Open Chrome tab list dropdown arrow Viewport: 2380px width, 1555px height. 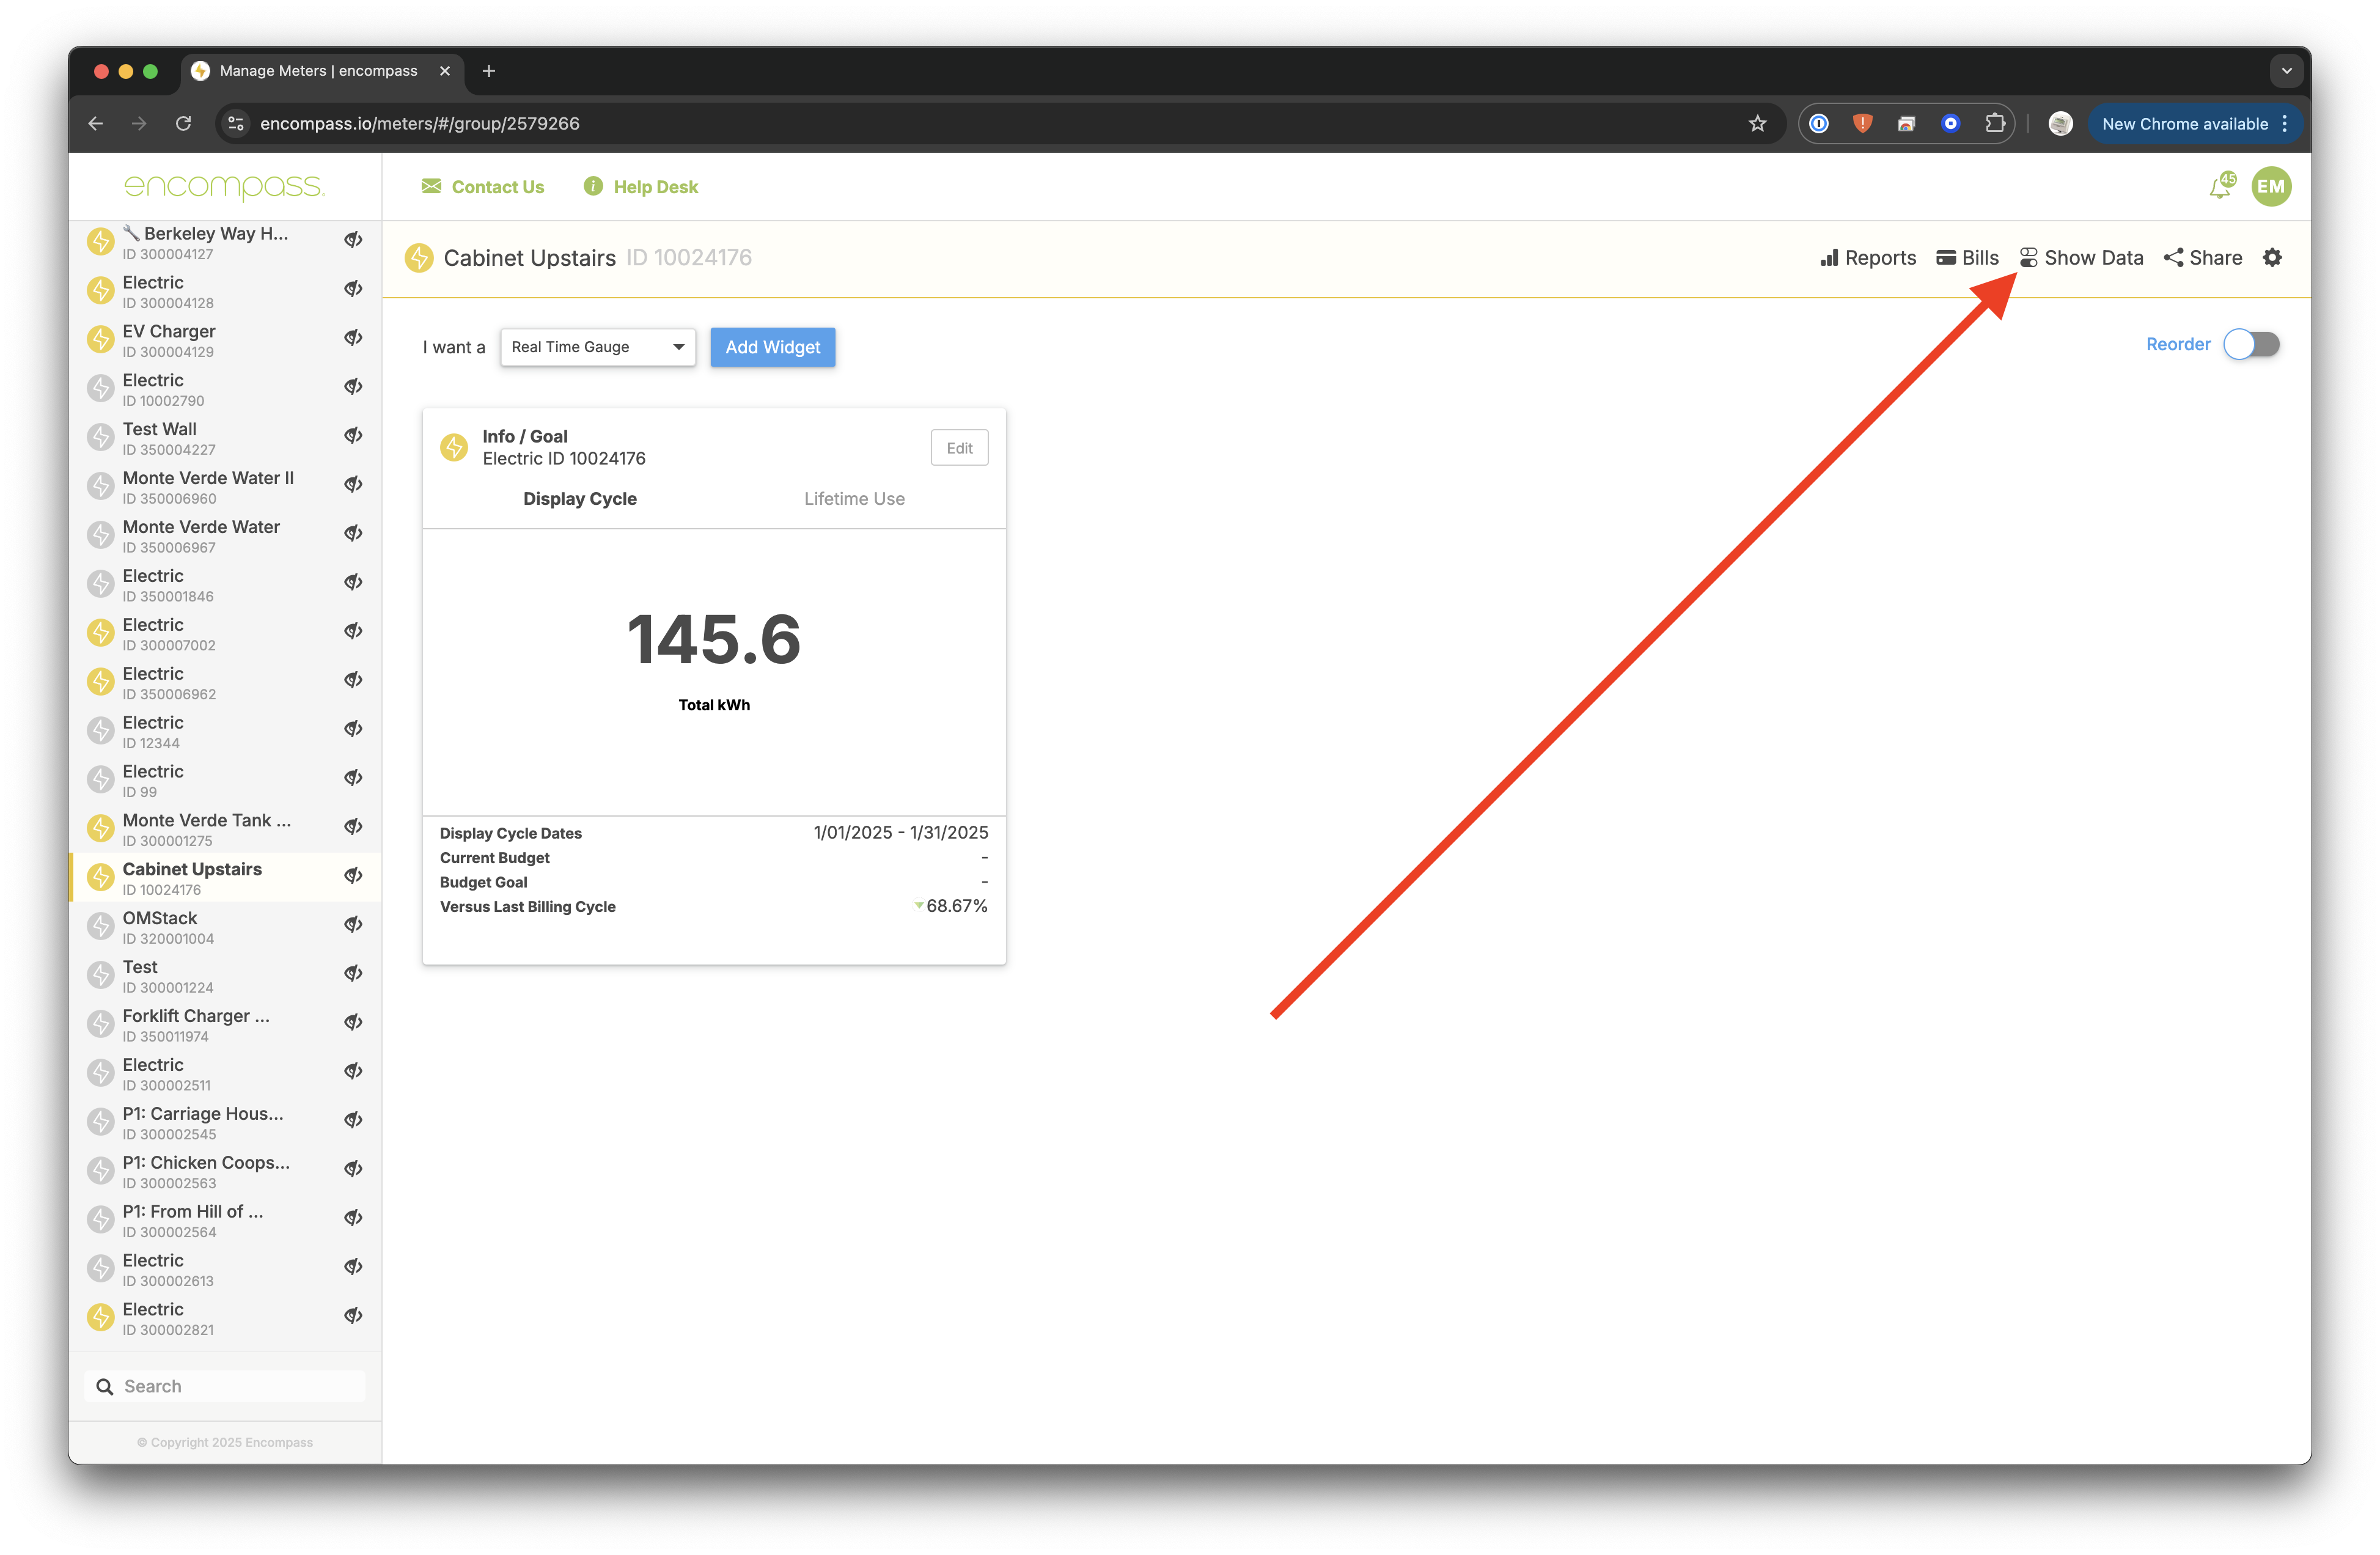click(2286, 71)
